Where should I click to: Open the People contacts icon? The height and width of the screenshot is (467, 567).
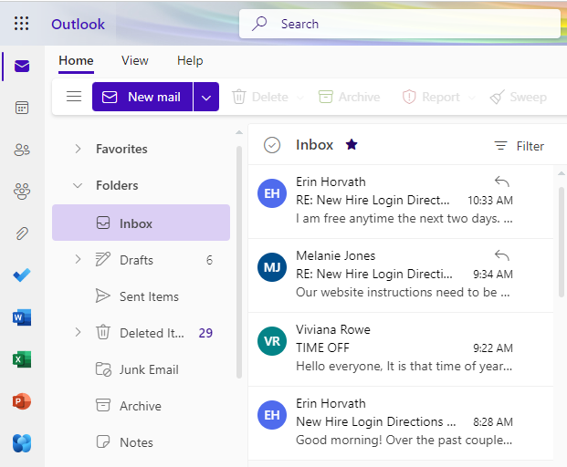(22, 150)
